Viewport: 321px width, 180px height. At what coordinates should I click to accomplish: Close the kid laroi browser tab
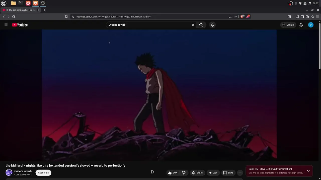pyautogui.click(x=38, y=10)
